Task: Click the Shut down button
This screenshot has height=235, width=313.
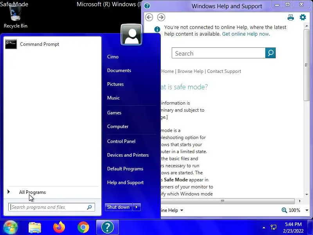Action: (119, 207)
